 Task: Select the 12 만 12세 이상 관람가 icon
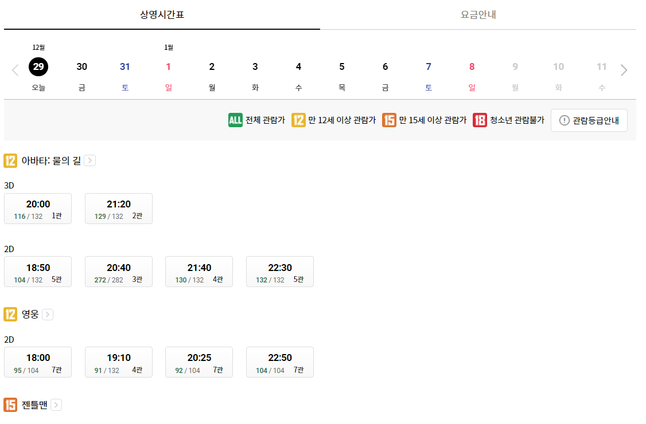[299, 120]
